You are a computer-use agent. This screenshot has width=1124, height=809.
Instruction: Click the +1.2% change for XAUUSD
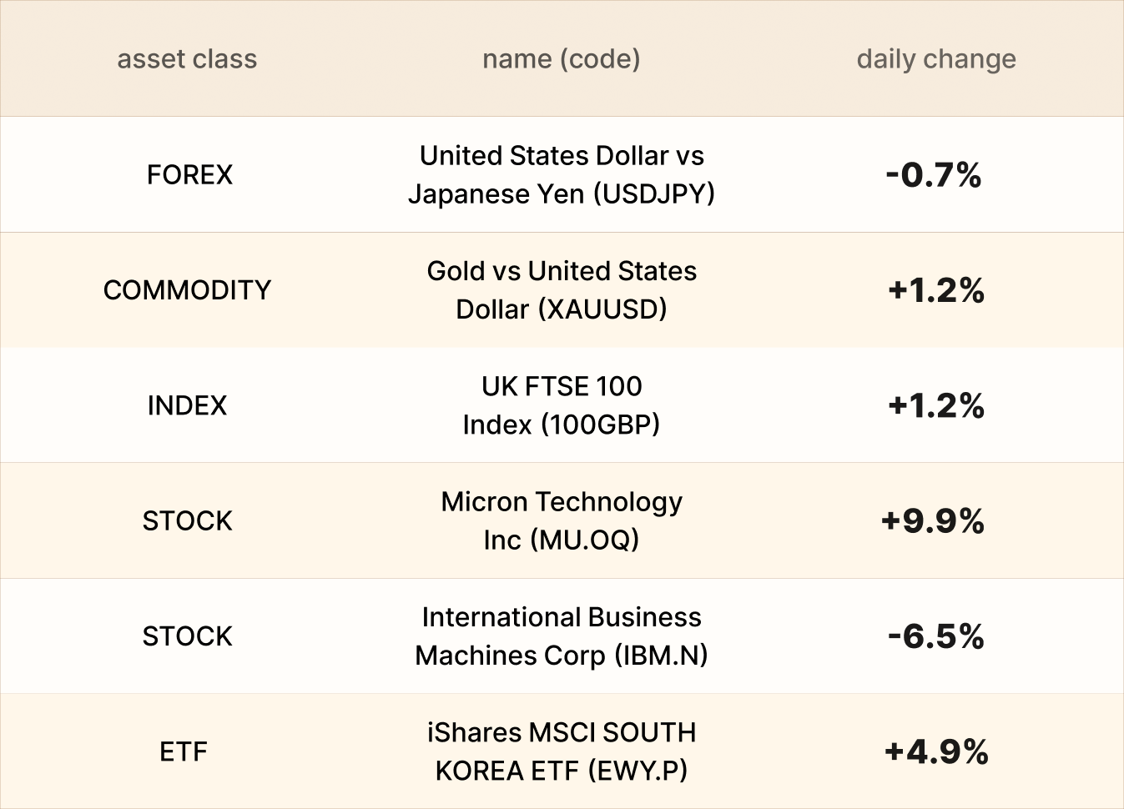coord(936,290)
